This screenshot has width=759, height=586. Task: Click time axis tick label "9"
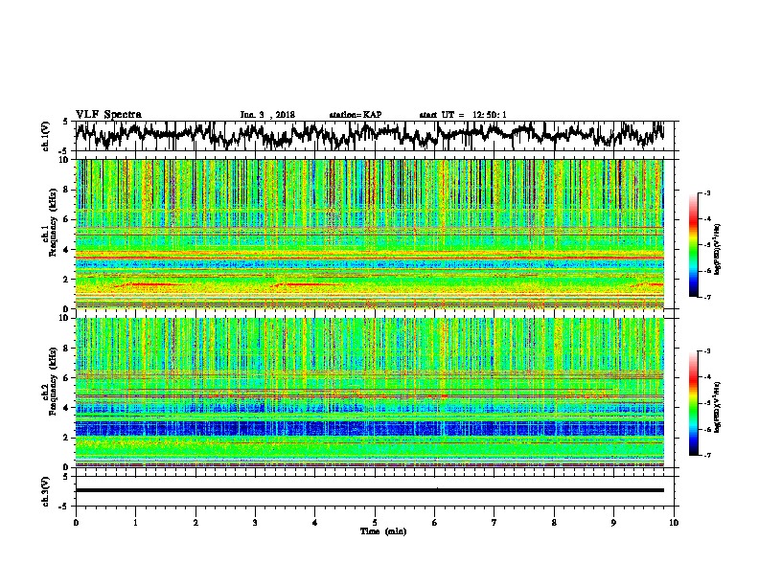[613, 523]
